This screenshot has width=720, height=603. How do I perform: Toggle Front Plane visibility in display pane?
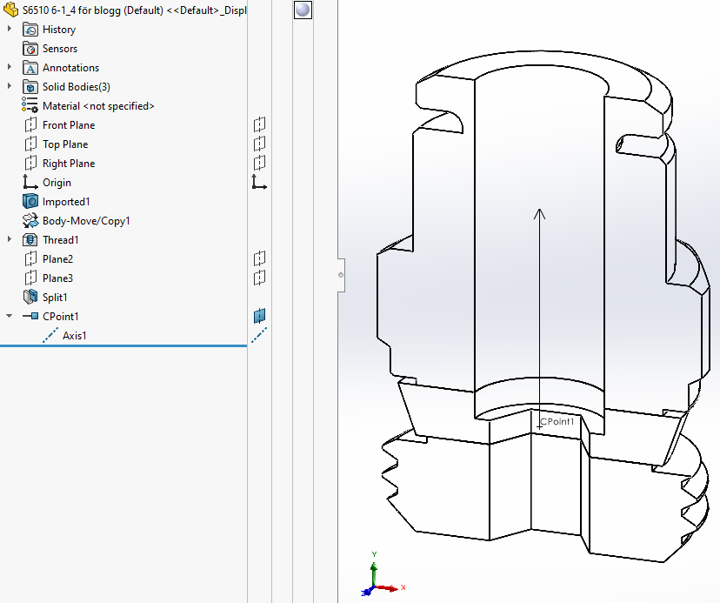pos(259,125)
